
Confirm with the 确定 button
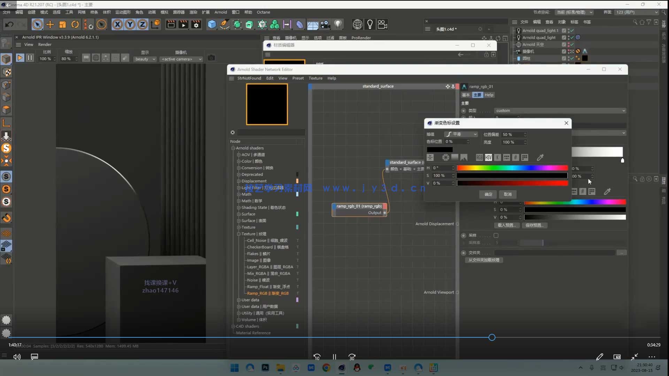point(488,194)
